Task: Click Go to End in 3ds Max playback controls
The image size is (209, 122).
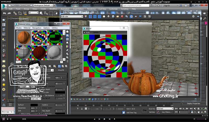Action: (x=191, y=109)
